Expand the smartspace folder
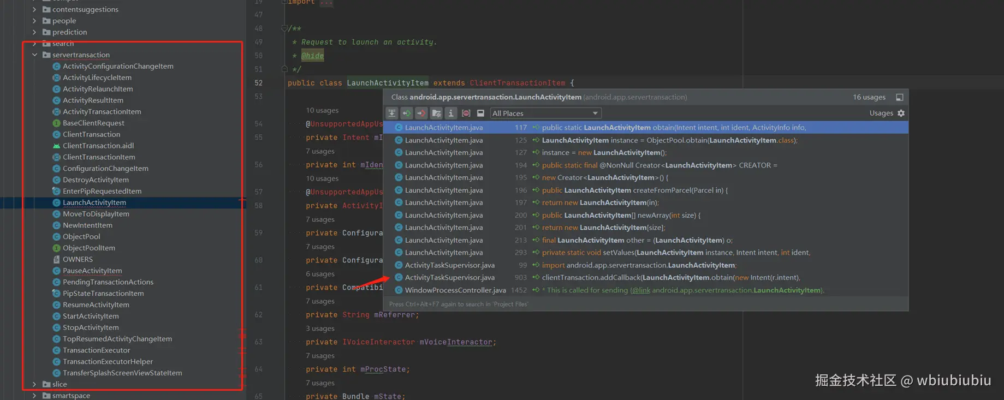Viewport: 1004px width, 400px height. (34, 396)
